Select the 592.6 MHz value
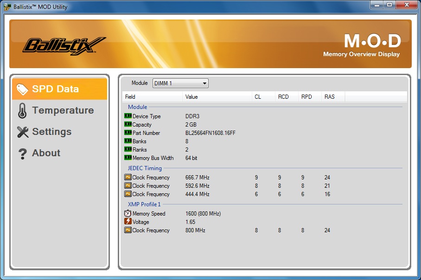 (x=198, y=186)
